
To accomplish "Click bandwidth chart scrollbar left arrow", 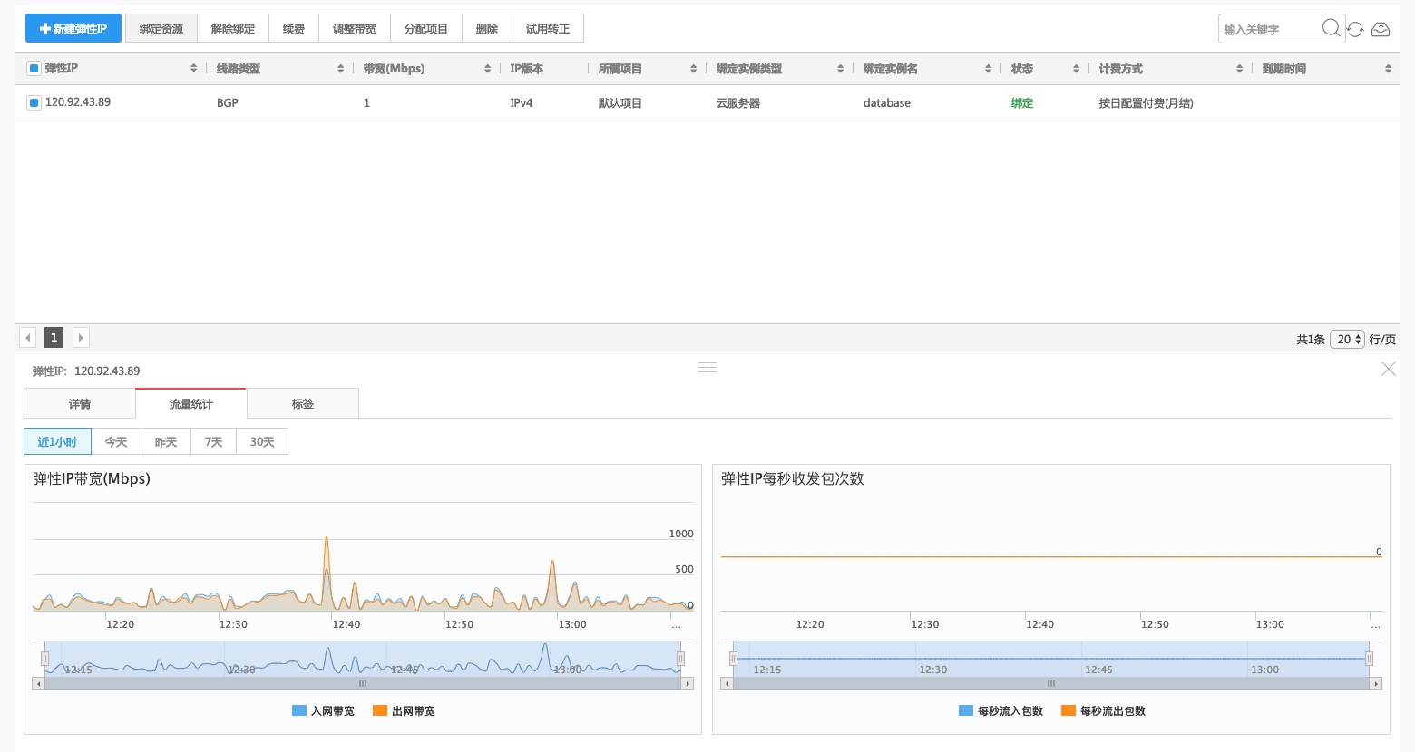I will (38, 684).
